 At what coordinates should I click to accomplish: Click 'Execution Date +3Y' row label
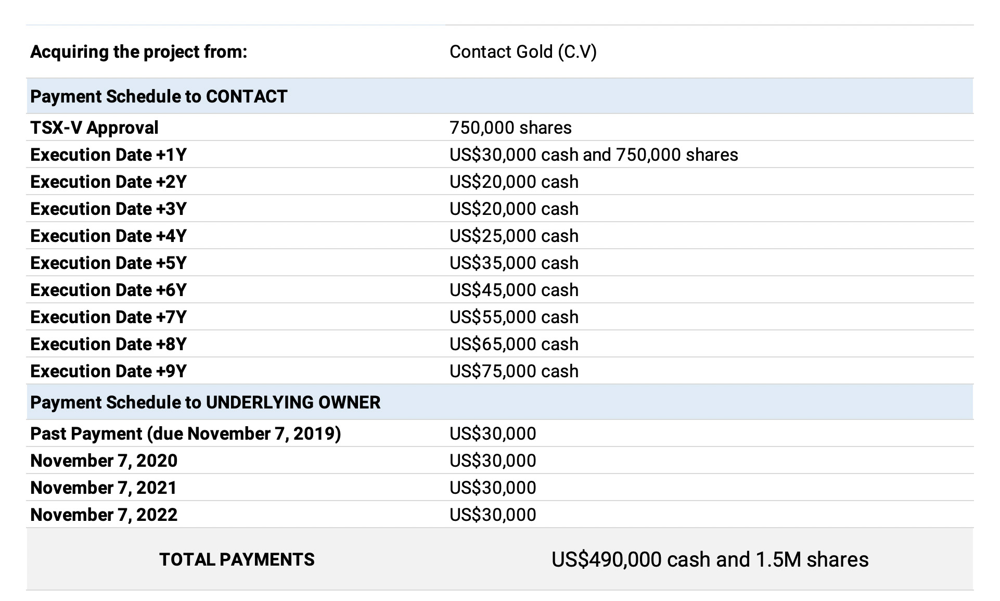(x=108, y=209)
